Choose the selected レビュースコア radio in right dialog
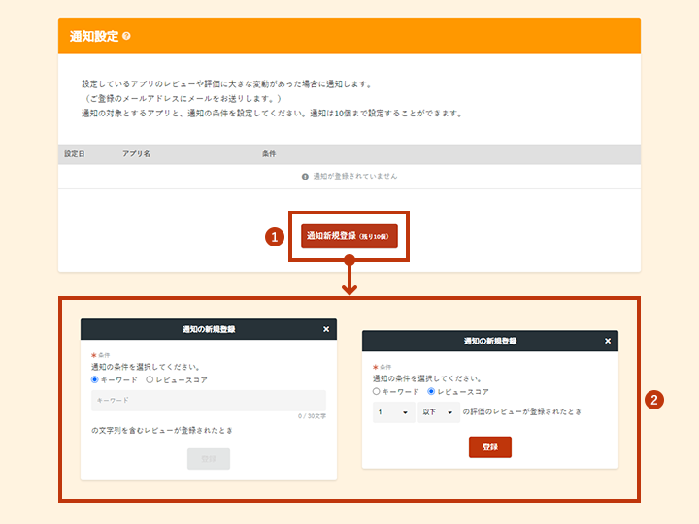 [x=431, y=391]
